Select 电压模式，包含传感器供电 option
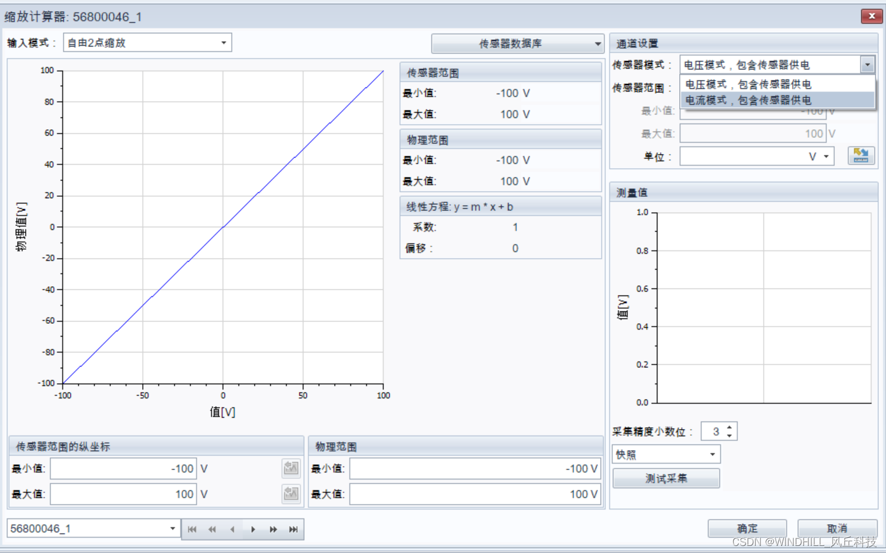This screenshot has height=553, width=886. tap(777, 84)
